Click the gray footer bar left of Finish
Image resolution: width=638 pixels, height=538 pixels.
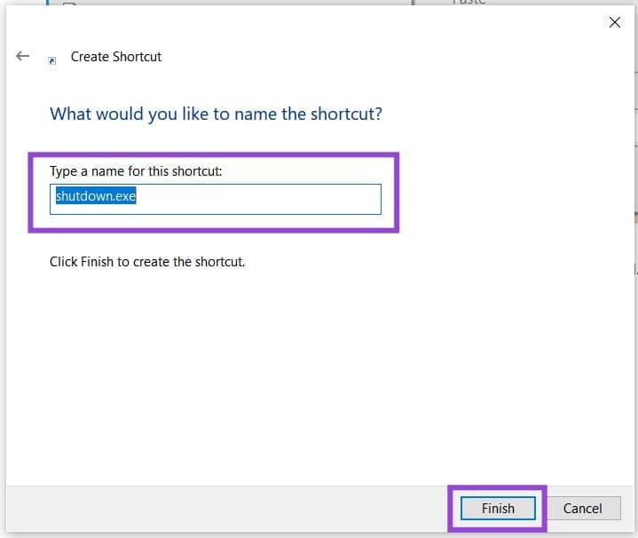pos(222,509)
